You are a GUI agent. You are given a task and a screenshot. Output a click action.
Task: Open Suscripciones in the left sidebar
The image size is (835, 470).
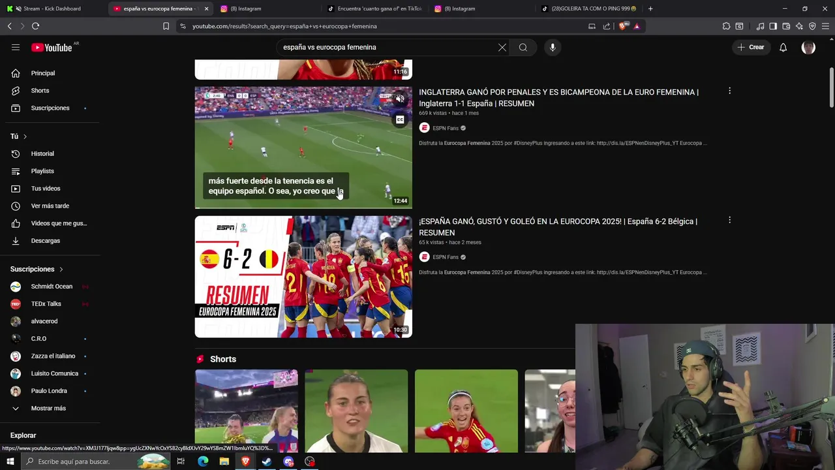click(50, 108)
